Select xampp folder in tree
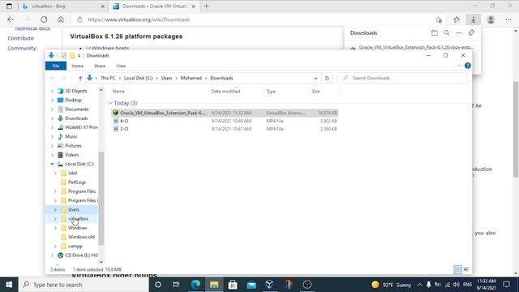 75,247
